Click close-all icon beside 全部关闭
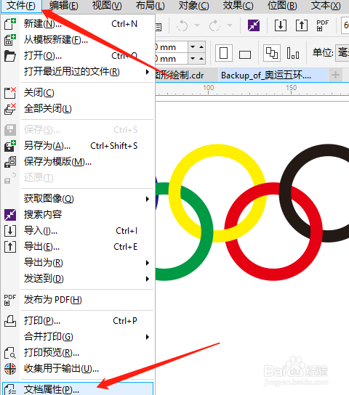 (10, 109)
